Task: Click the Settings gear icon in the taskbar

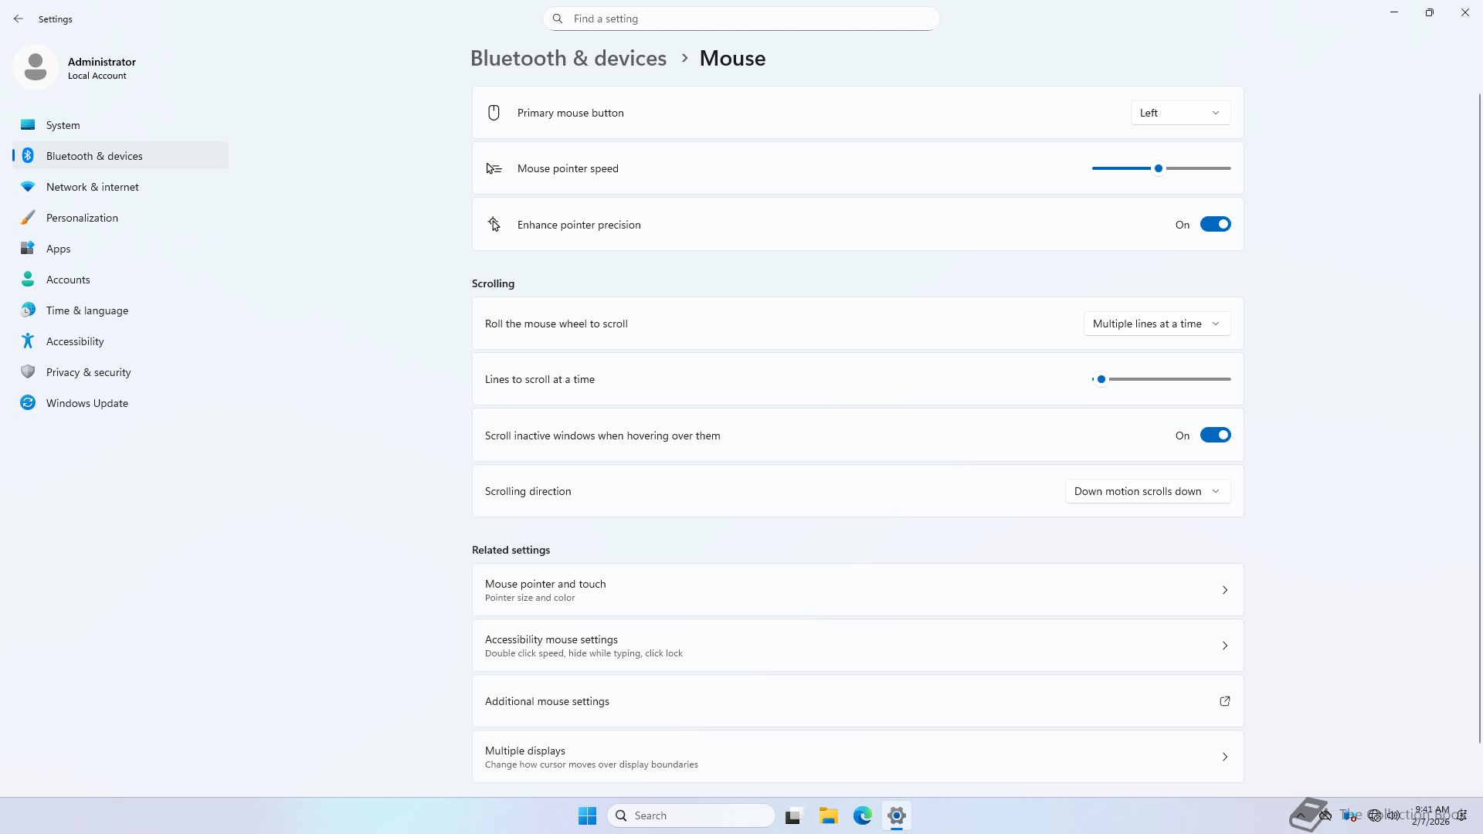Action: (x=896, y=815)
